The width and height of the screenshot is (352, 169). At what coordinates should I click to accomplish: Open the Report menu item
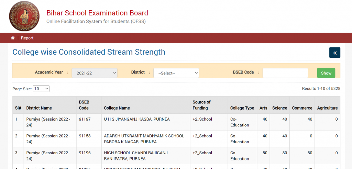[27, 38]
